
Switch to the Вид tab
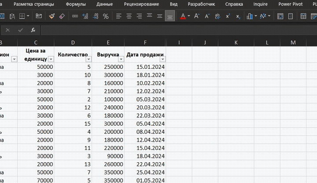tap(173, 4)
